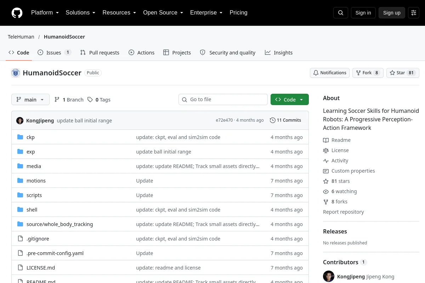Click the source/whole_body_tracking folder icon
The width and height of the screenshot is (425, 283).
tap(20, 224)
